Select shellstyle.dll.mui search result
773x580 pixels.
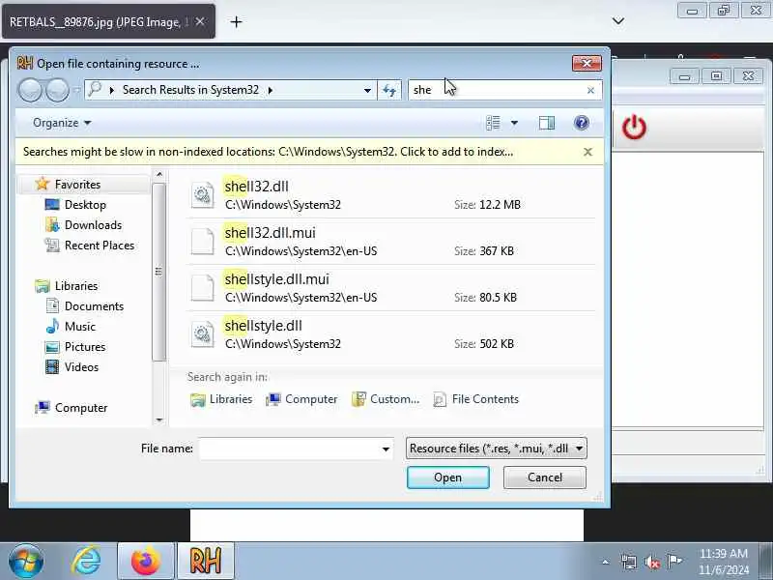coord(391,288)
